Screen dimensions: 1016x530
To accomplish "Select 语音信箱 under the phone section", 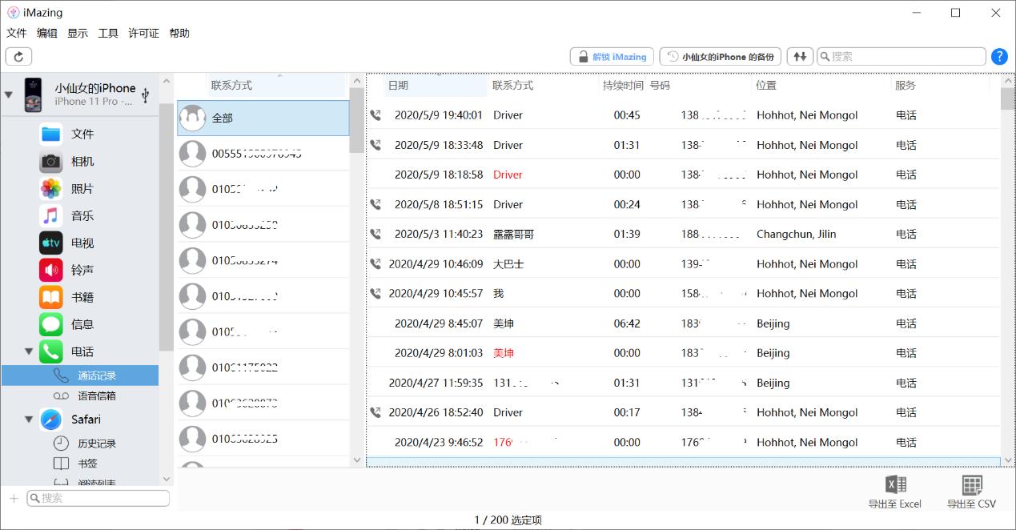I will coord(96,395).
